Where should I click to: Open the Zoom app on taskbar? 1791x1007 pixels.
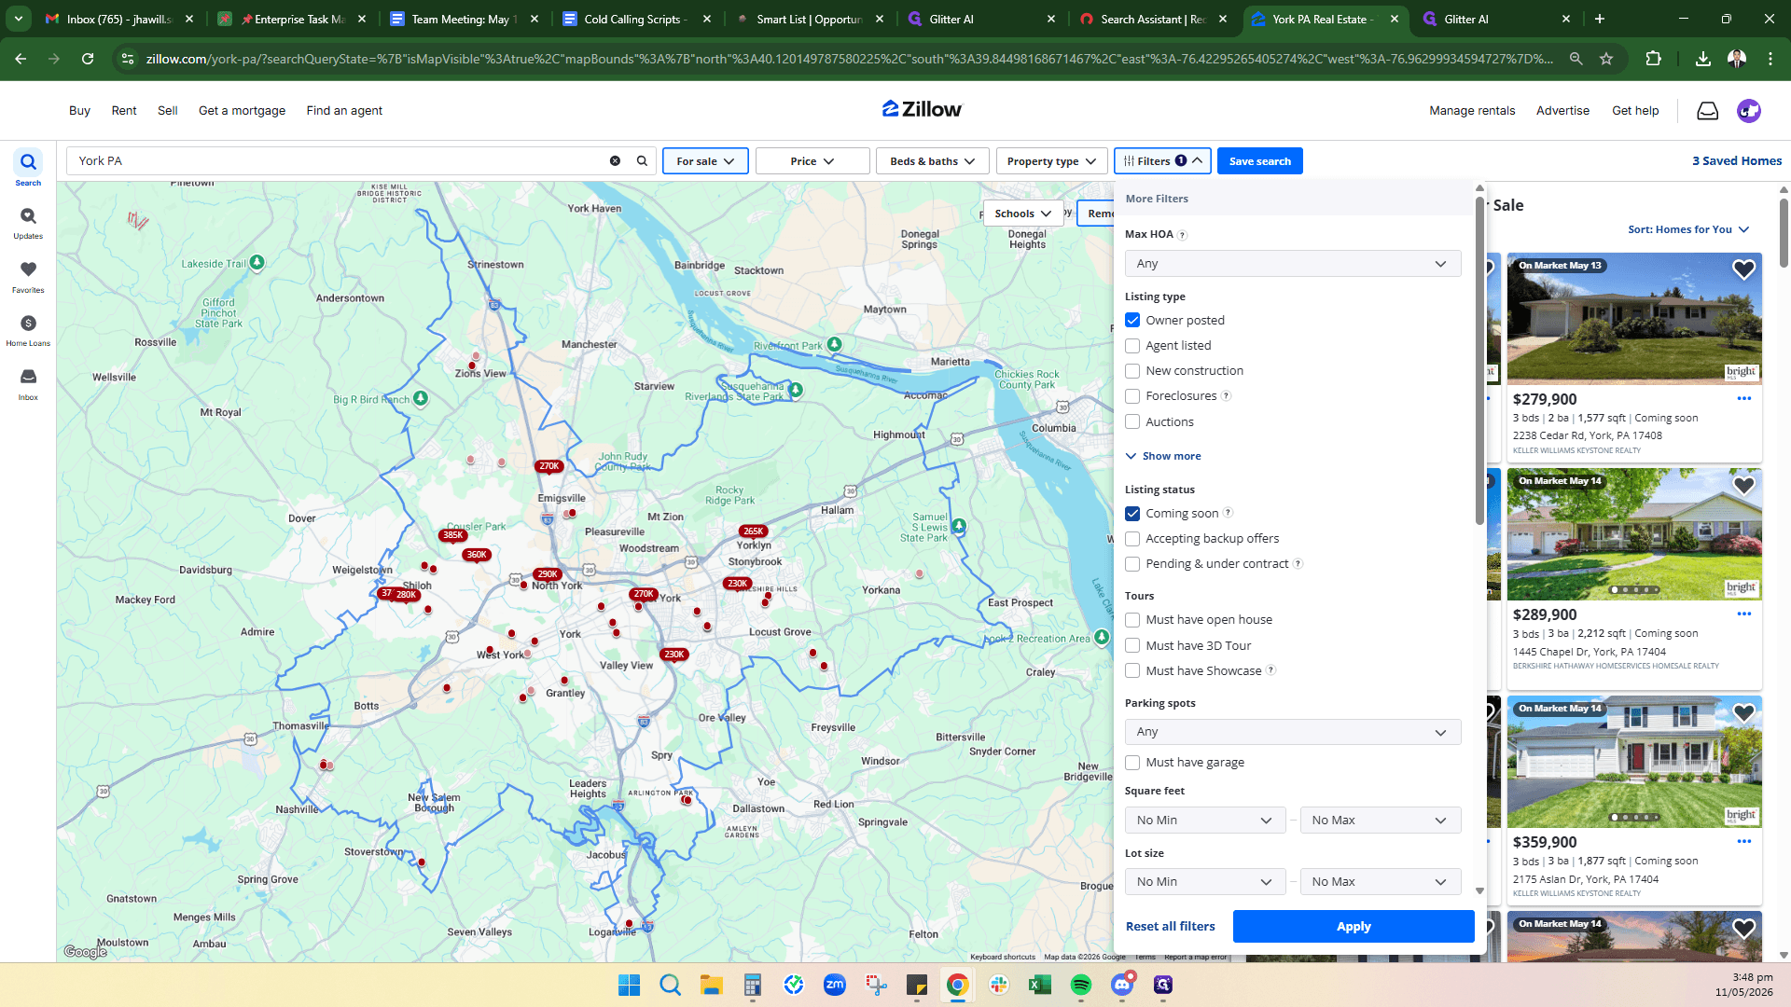point(835,985)
